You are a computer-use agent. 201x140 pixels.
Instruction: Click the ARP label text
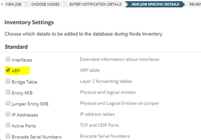pos(16,71)
